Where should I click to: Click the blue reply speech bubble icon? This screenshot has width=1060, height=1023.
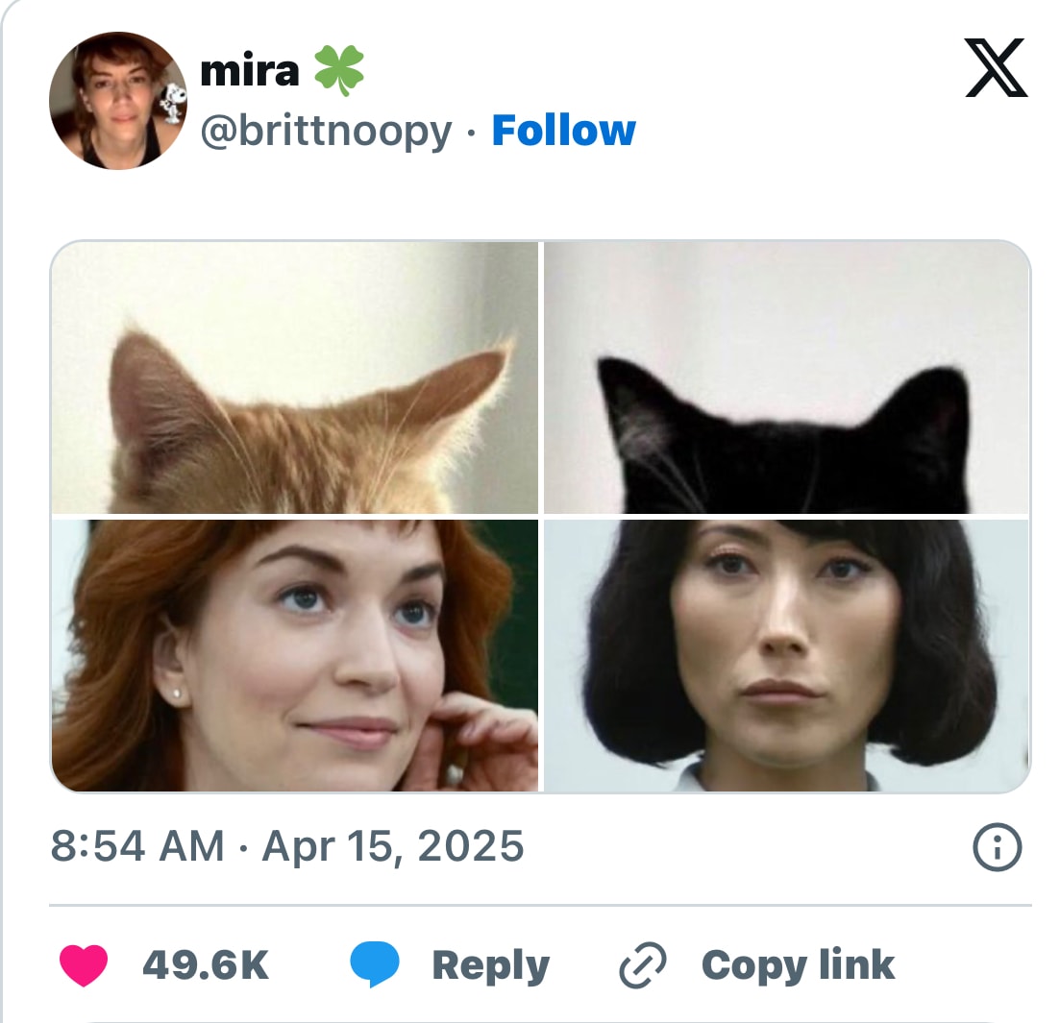pos(374,965)
